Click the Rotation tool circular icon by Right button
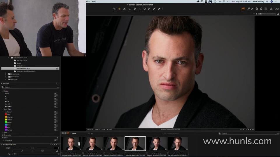The image size is (280, 157). point(57,151)
